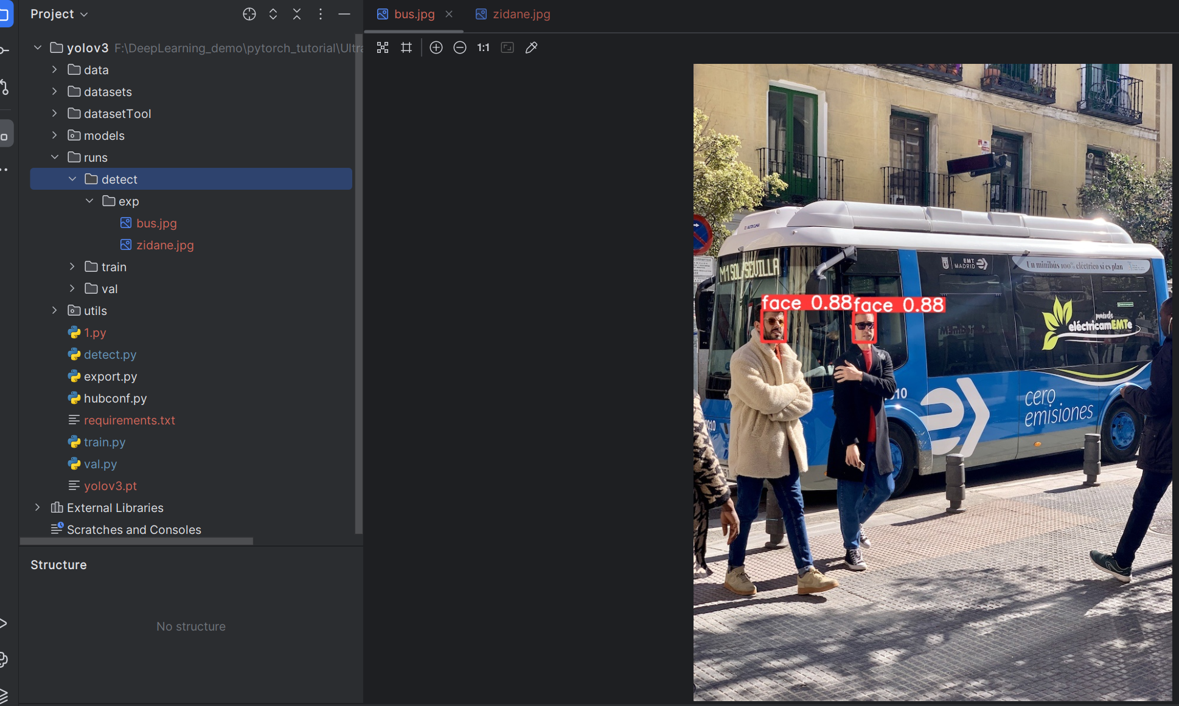This screenshot has height=706, width=1179.
Task: Collapse the runs folder
Action: [55, 157]
